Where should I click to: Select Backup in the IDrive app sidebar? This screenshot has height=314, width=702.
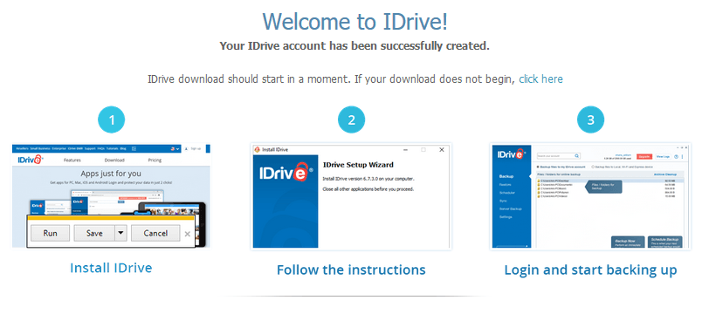tap(506, 176)
